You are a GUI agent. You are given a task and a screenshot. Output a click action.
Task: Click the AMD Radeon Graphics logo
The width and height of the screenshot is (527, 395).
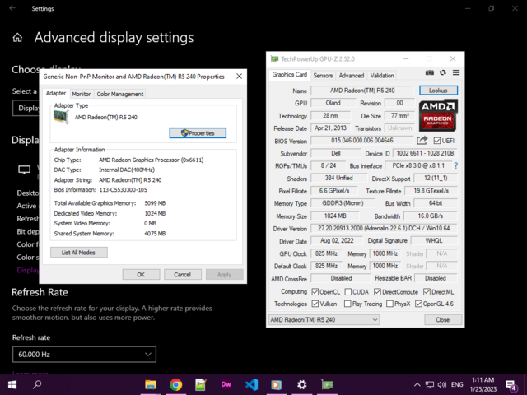click(438, 116)
